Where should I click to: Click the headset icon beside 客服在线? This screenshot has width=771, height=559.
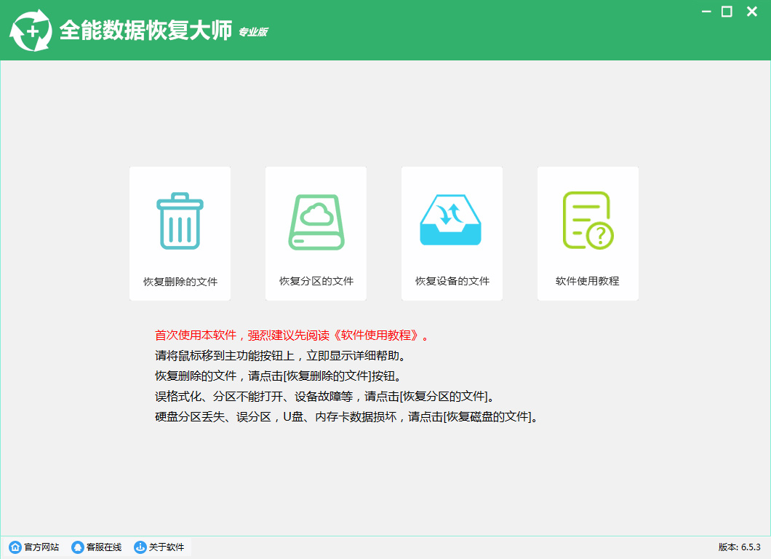pyautogui.click(x=77, y=547)
